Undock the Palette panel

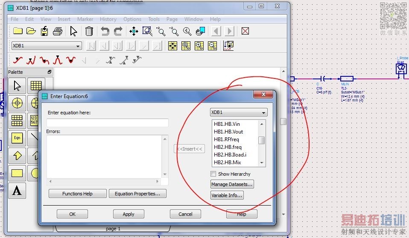point(50,72)
